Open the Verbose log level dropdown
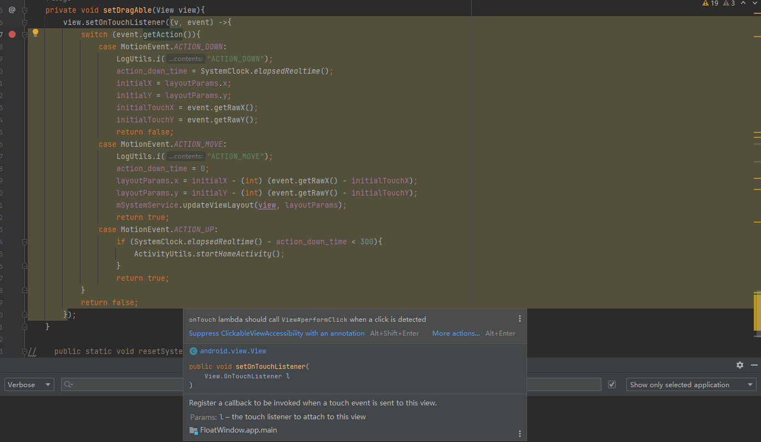This screenshot has height=442, width=761. (x=29, y=384)
